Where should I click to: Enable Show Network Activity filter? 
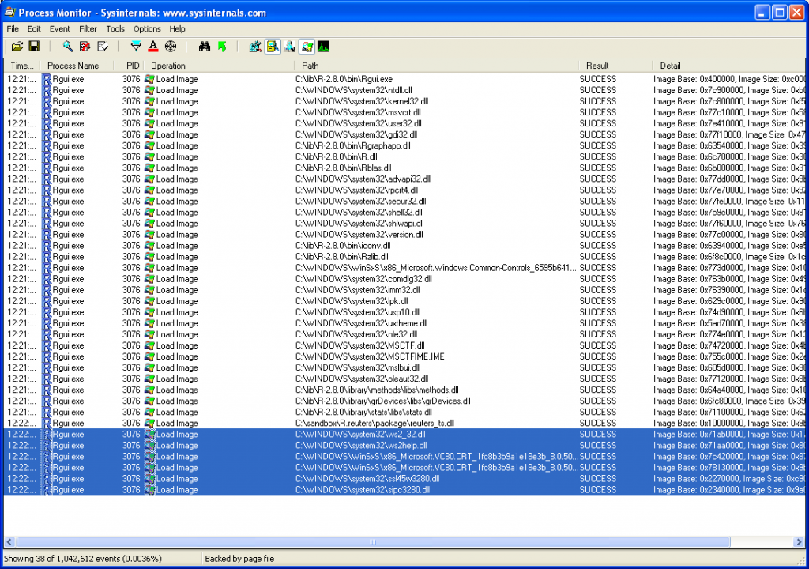pyautogui.click(x=290, y=46)
